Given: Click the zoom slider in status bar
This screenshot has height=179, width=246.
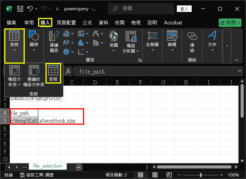Looking at the screenshot, I should click(201, 175).
